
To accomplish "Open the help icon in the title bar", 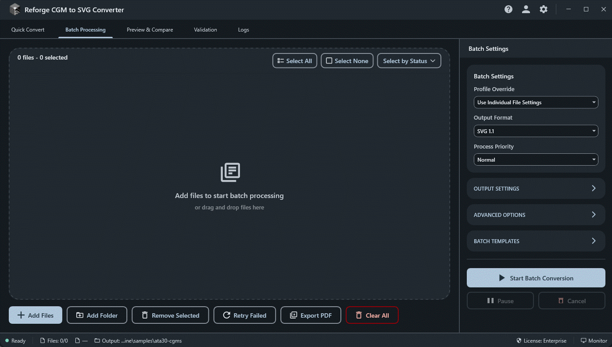I will [x=508, y=9].
